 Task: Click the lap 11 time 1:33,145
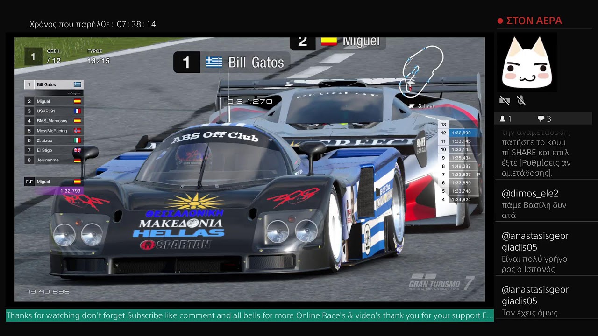(461, 141)
